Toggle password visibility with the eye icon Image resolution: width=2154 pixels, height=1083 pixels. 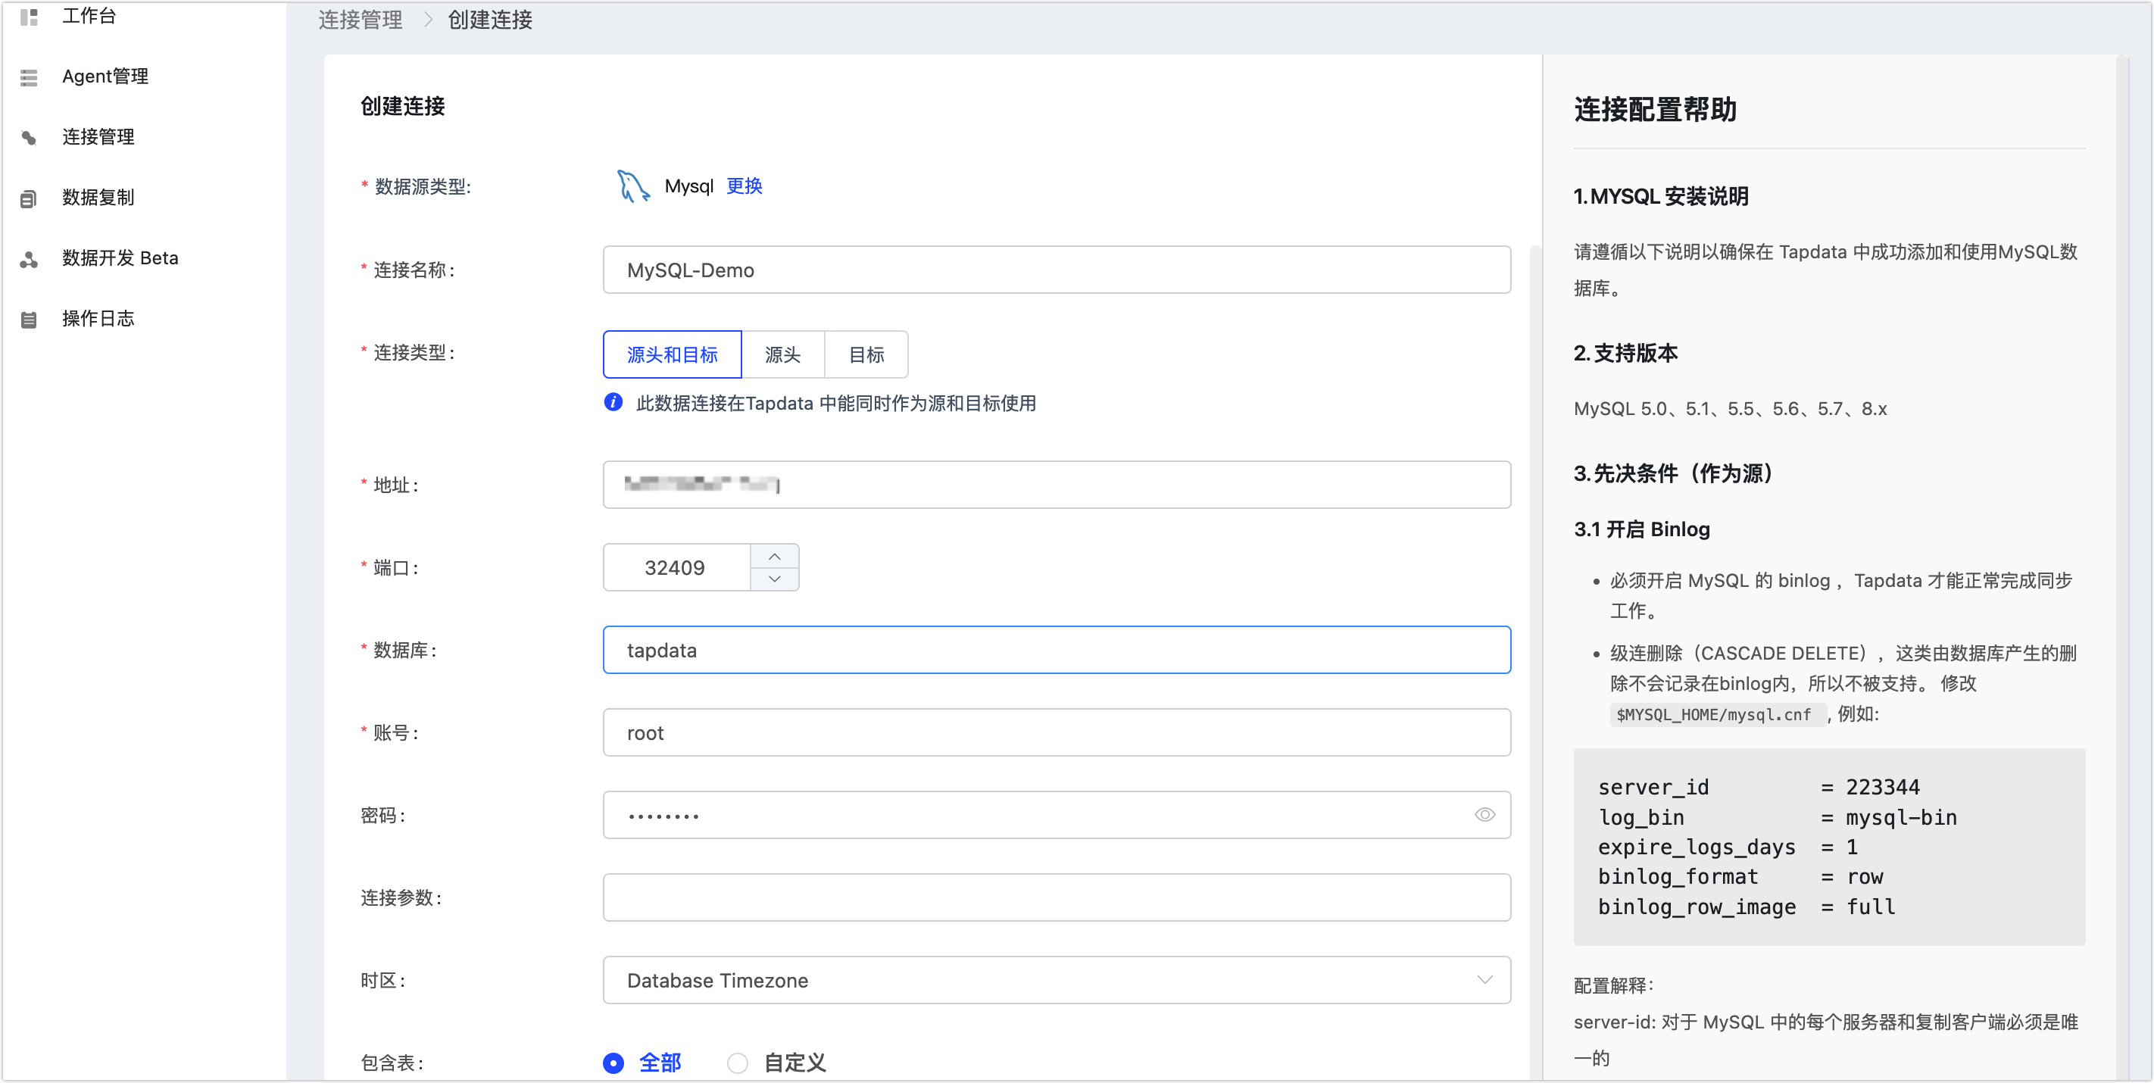click(1484, 813)
